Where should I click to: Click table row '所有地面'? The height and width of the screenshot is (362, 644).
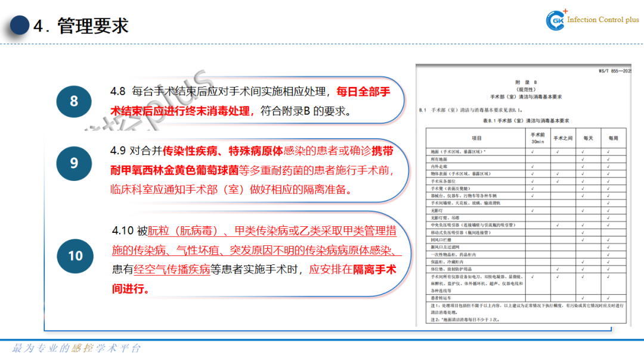point(526,159)
